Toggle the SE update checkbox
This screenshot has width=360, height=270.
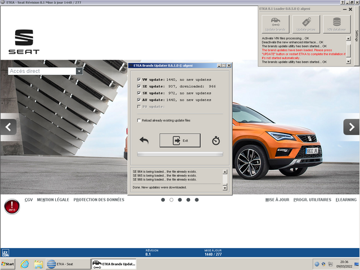[139, 86]
